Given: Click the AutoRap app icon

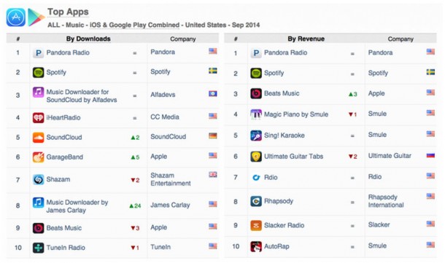Looking at the screenshot, I should coord(256,246).
